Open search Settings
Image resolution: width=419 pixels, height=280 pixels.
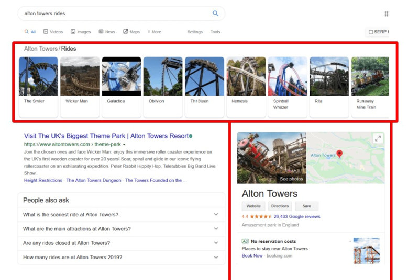click(195, 32)
